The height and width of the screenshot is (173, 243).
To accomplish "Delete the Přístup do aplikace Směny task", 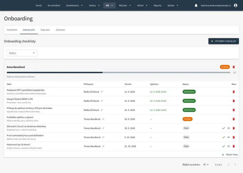I will tap(234, 110).
